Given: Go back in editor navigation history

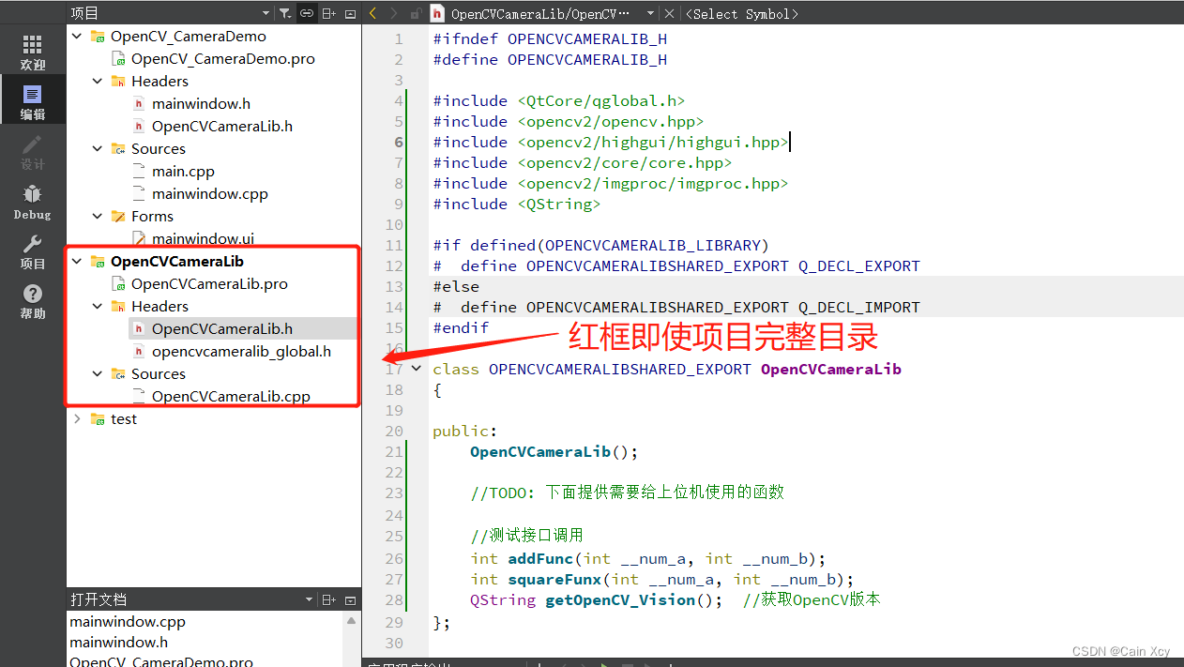Looking at the screenshot, I should click(373, 13).
